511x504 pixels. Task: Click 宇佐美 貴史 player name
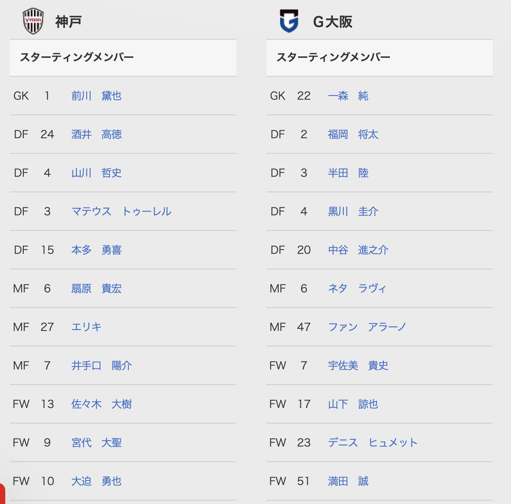pos(358,366)
